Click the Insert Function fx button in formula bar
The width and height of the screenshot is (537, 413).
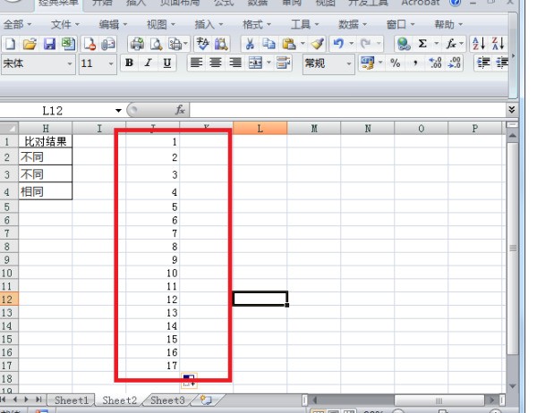coord(180,110)
